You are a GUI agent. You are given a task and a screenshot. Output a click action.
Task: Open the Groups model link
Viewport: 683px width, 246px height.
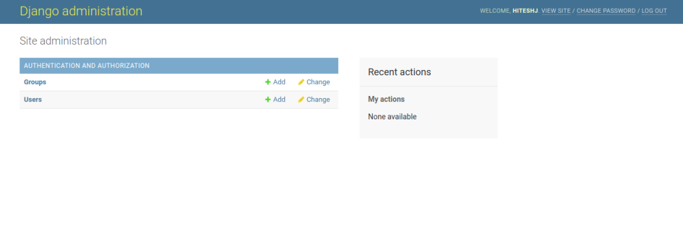pyautogui.click(x=35, y=82)
